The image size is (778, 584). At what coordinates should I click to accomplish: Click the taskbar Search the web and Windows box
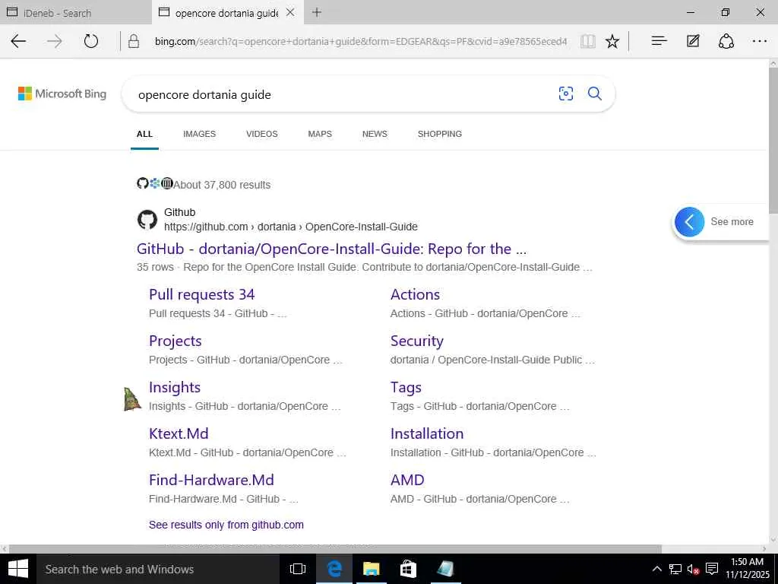pyautogui.click(x=158, y=569)
